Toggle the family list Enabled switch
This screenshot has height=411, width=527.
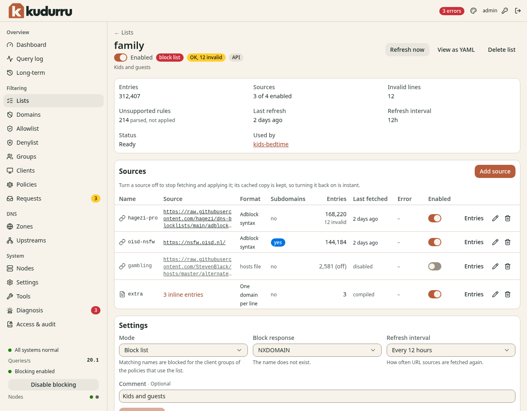[121, 58]
